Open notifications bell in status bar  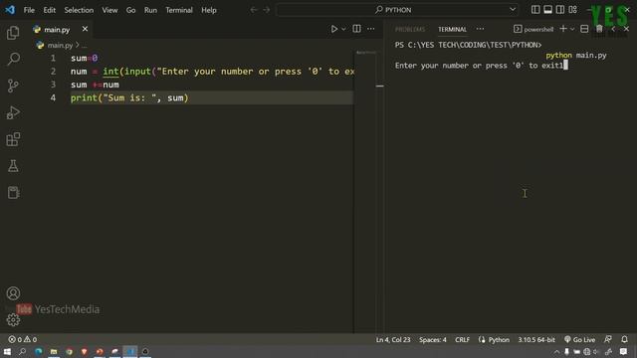click(624, 339)
